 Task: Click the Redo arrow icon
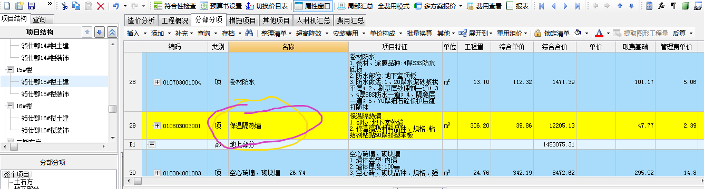(135, 6)
